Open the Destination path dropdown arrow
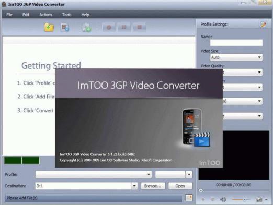Viewport: 273px width, 205px height. coord(134,186)
